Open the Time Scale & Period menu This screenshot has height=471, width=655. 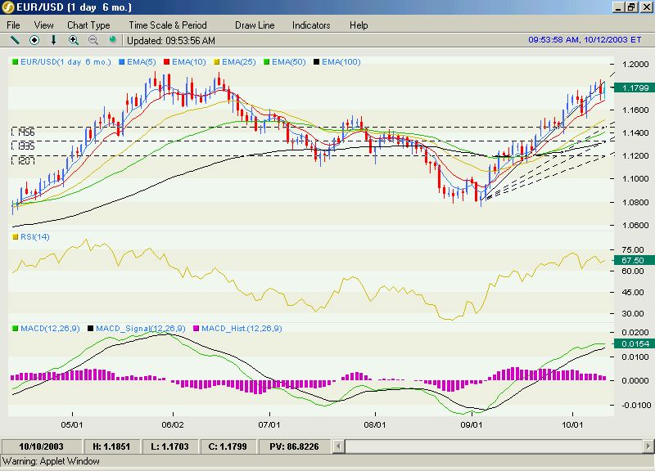click(x=168, y=25)
